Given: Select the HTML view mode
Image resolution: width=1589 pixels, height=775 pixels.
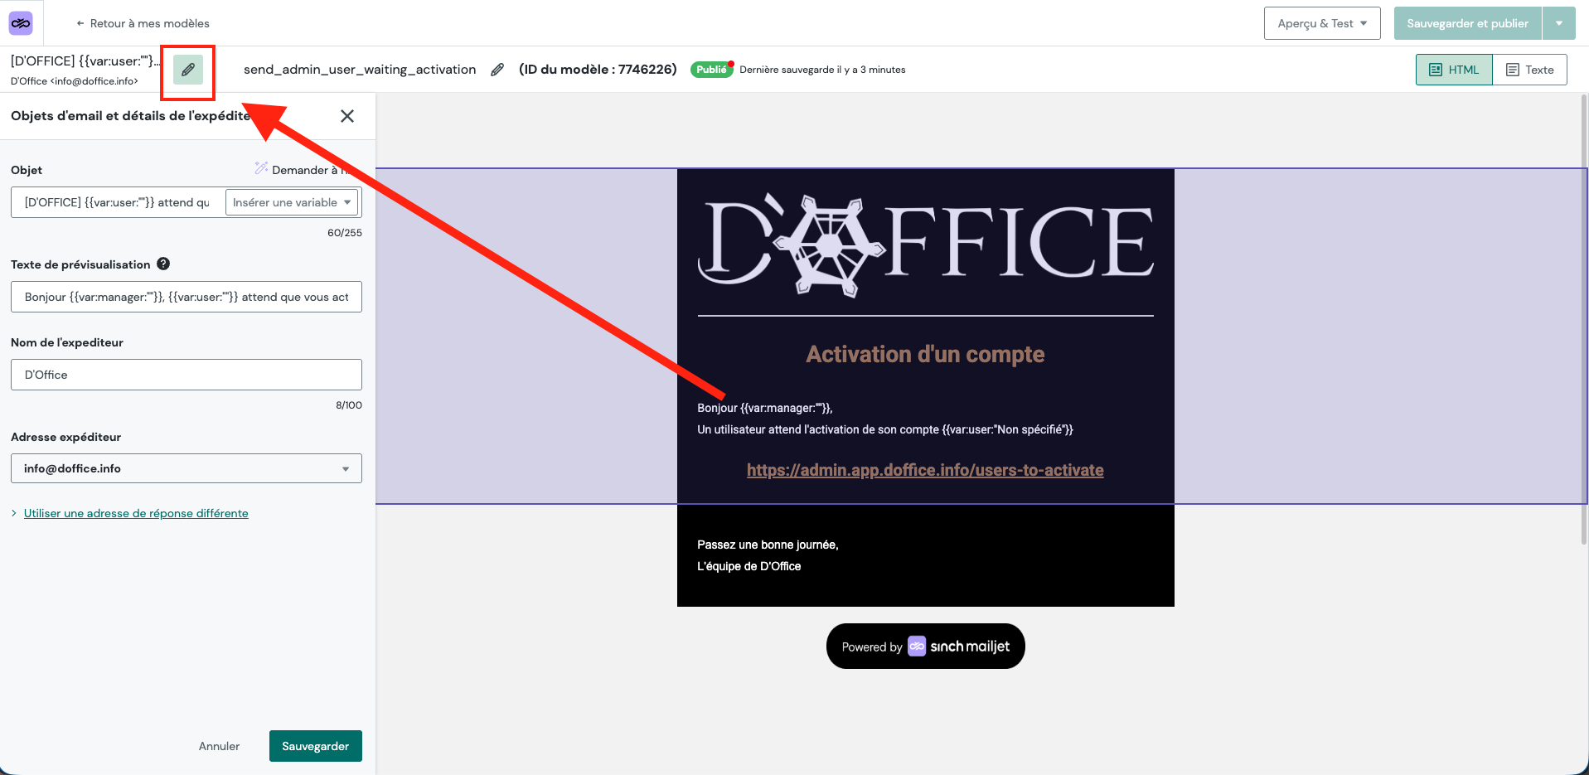Looking at the screenshot, I should click(x=1453, y=70).
